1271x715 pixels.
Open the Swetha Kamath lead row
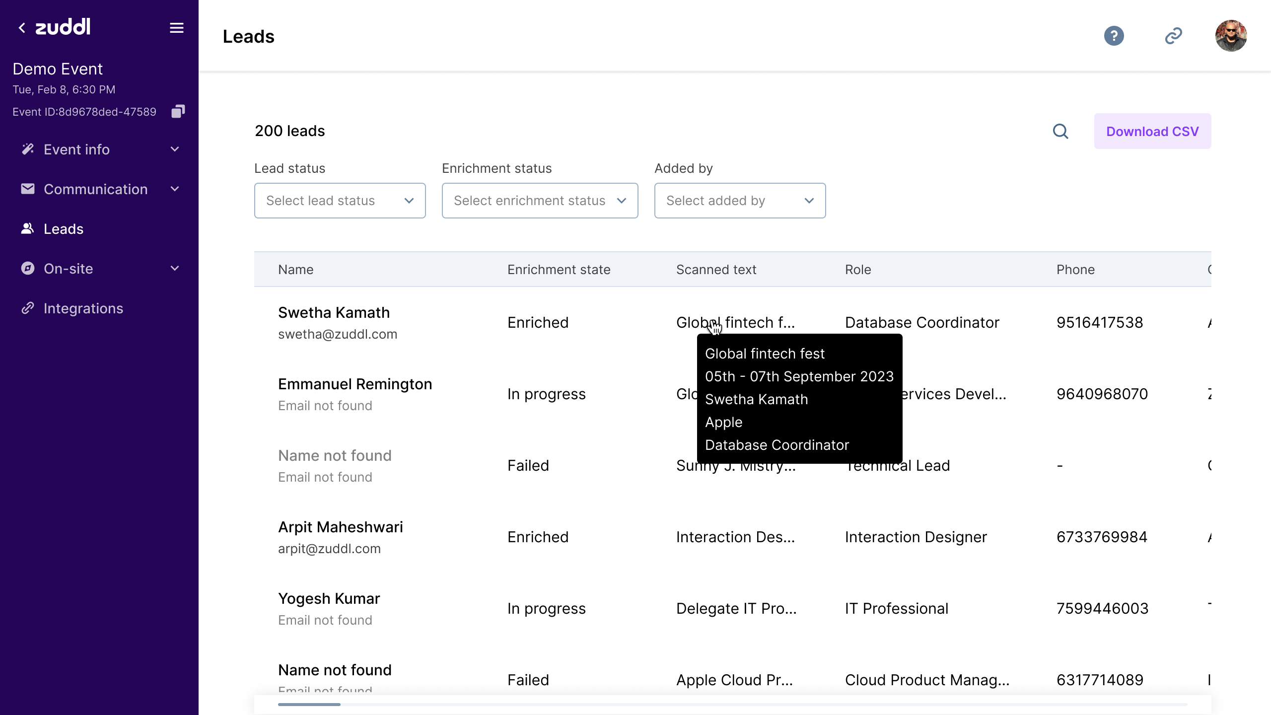click(x=334, y=313)
